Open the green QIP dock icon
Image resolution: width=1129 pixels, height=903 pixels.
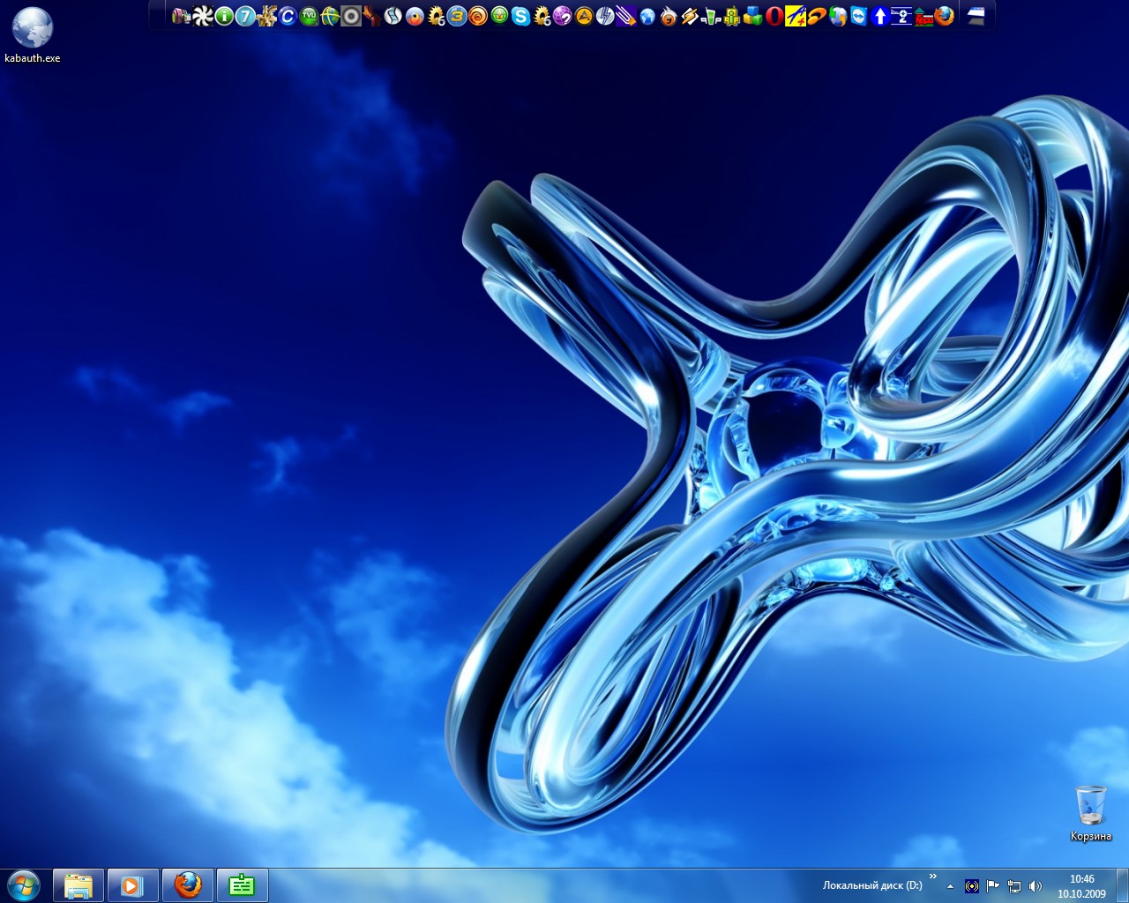pyautogui.click(x=711, y=16)
